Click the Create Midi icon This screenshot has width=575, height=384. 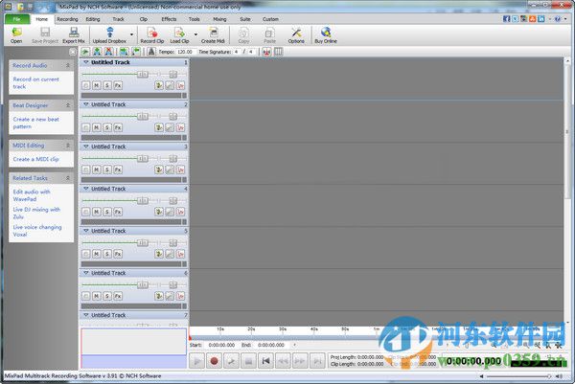pyautogui.click(x=213, y=35)
